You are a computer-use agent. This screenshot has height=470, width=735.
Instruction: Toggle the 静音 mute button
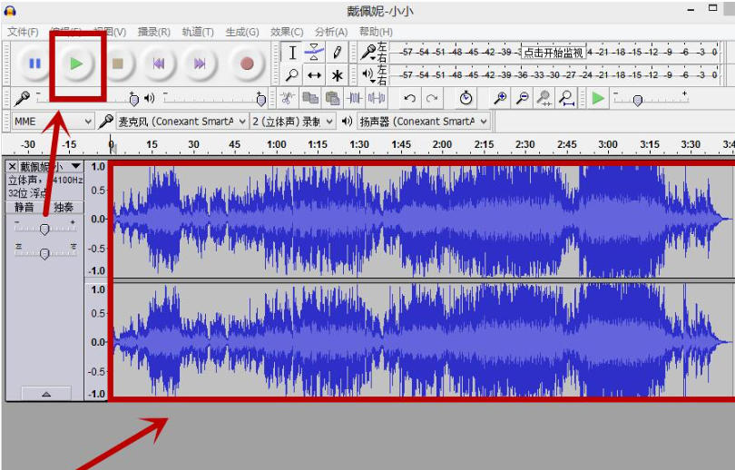[x=24, y=208]
